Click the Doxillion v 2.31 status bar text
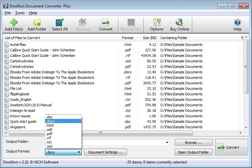The image size is (252, 168). coord(31,162)
